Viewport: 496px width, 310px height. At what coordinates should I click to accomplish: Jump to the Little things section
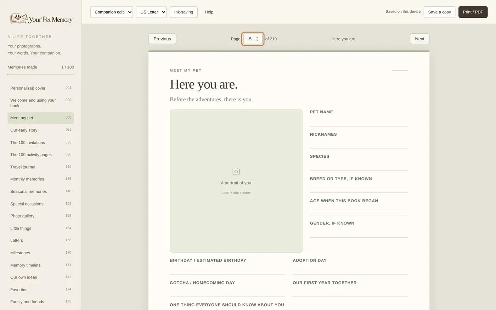pos(41,228)
